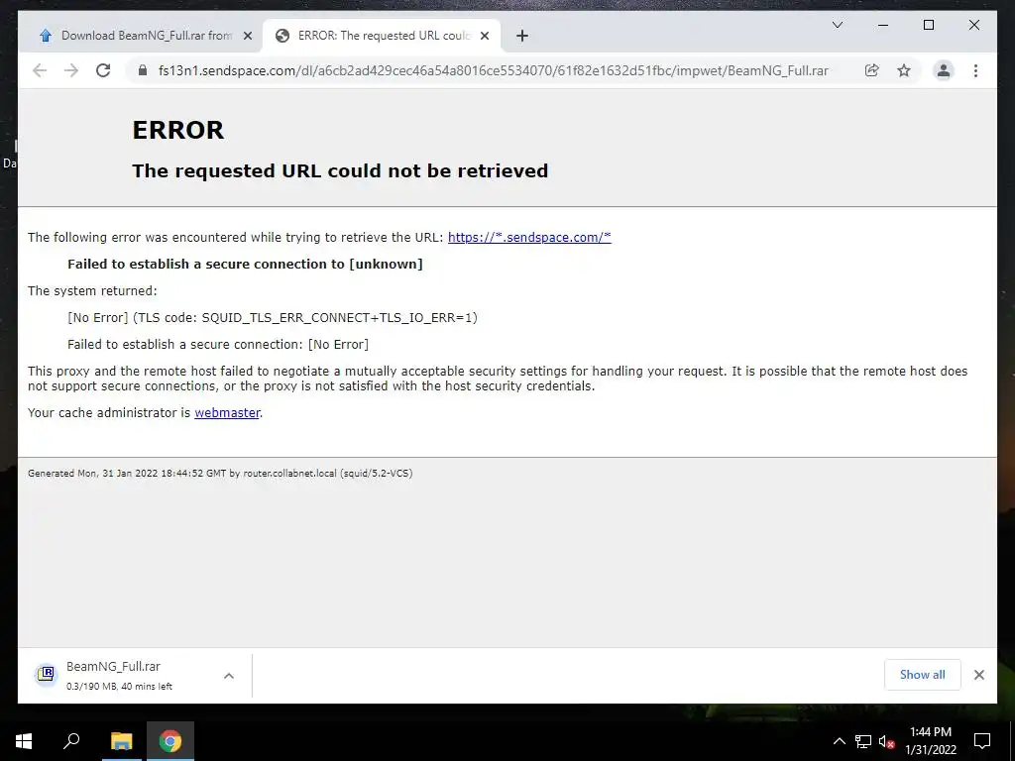The height and width of the screenshot is (761, 1015).
Task: Click the "The requested URL could not be retrieved" heading
Action: click(340, 170)
